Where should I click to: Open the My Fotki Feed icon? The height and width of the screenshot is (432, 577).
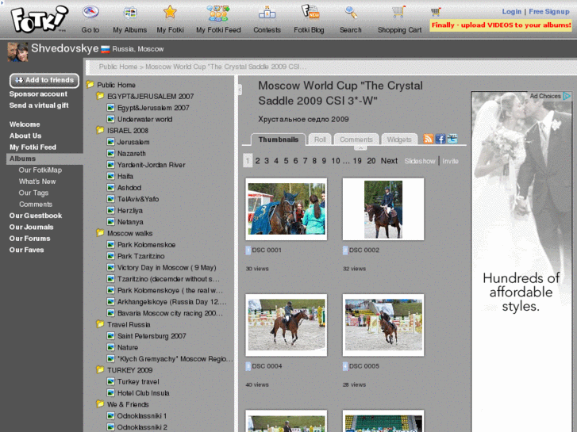pyautogui.click(x=218, y=13)
